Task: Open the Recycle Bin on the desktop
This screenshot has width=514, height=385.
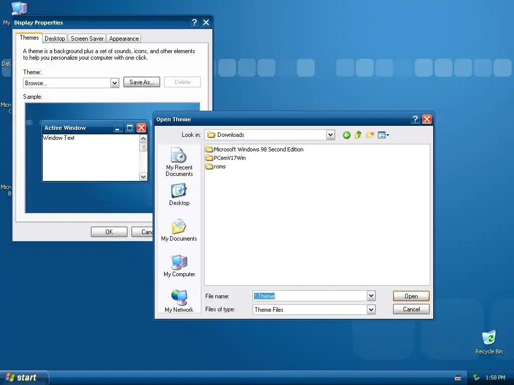Action: 489,342
